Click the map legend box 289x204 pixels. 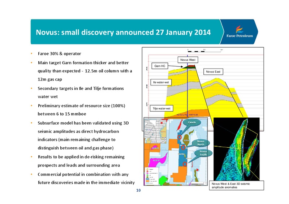point(151,176)
